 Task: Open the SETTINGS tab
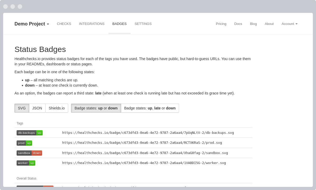pos(143,24)
